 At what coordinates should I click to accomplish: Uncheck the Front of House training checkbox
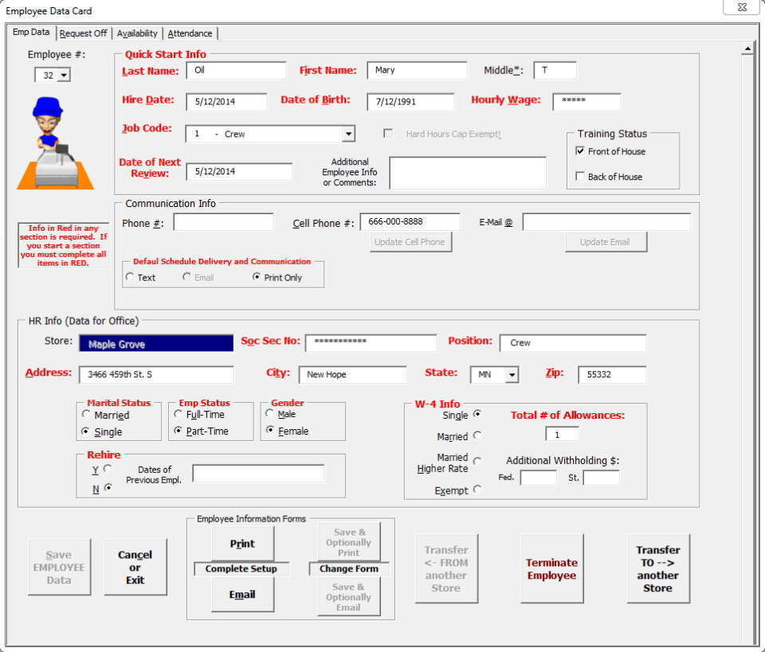[579, 151]
